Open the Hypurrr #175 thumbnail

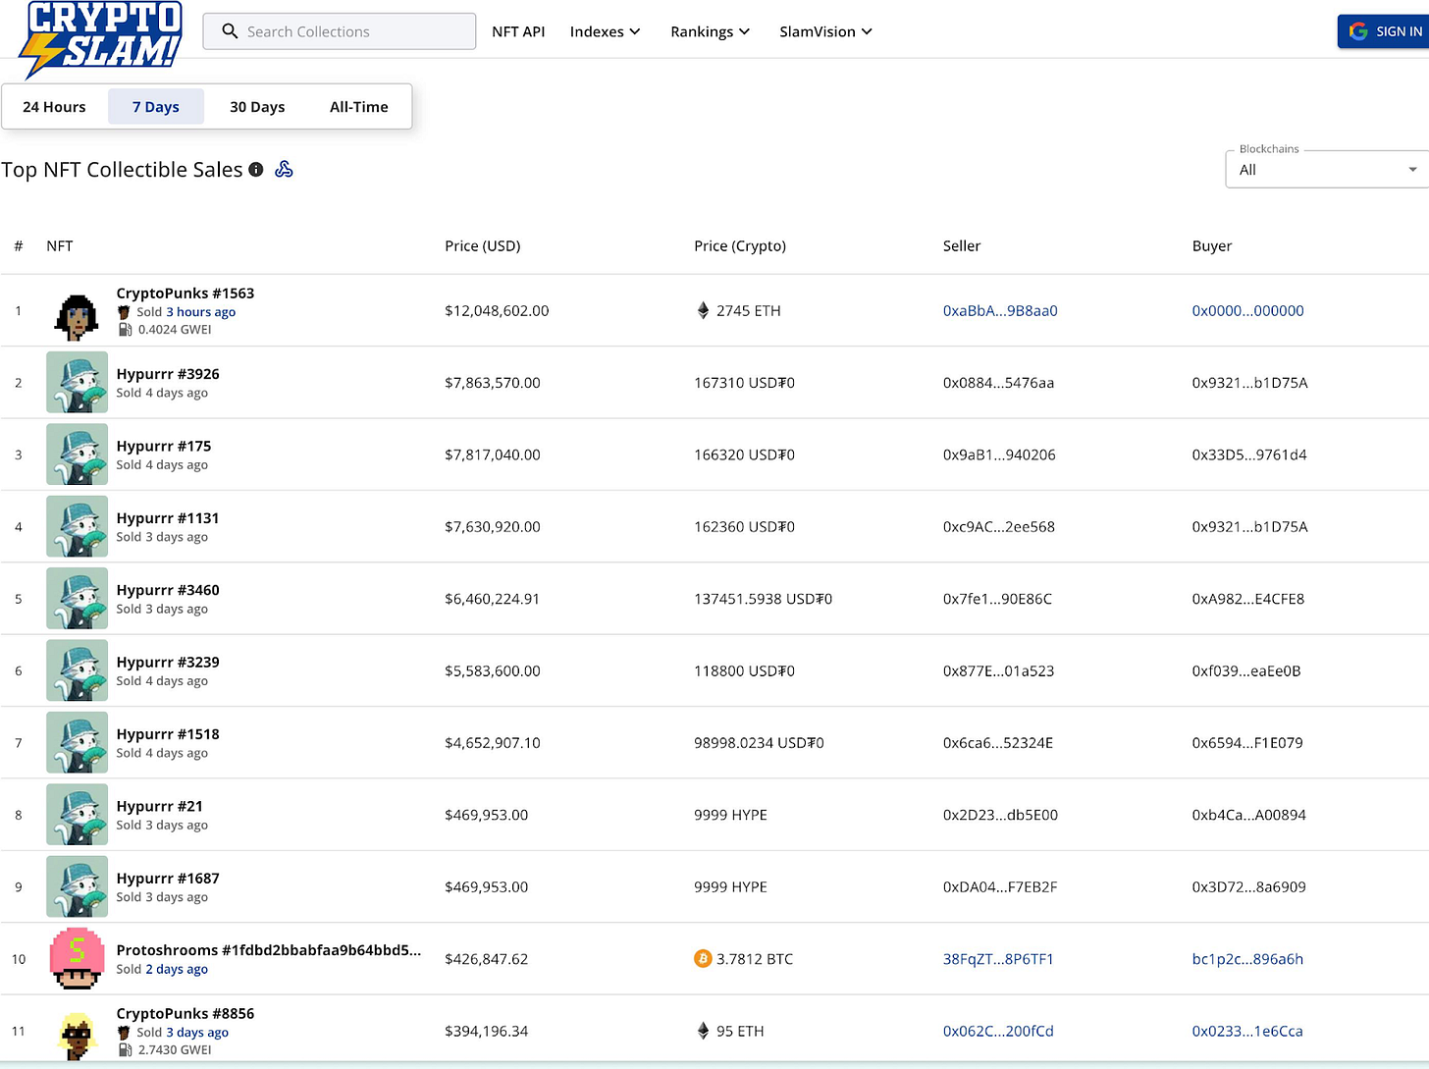point(77,454)
